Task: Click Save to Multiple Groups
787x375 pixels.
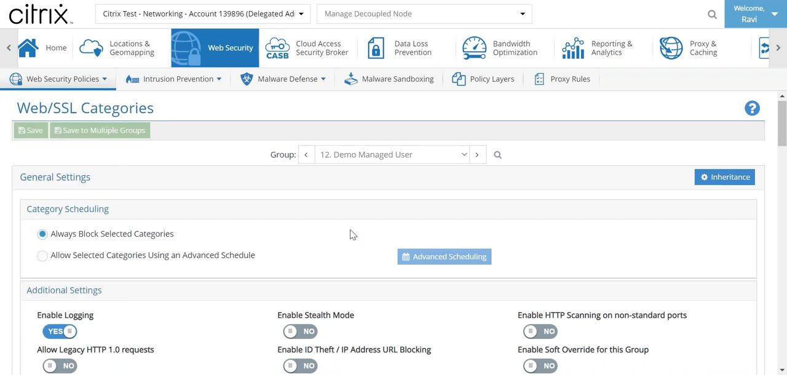Action: coord(100,130)
